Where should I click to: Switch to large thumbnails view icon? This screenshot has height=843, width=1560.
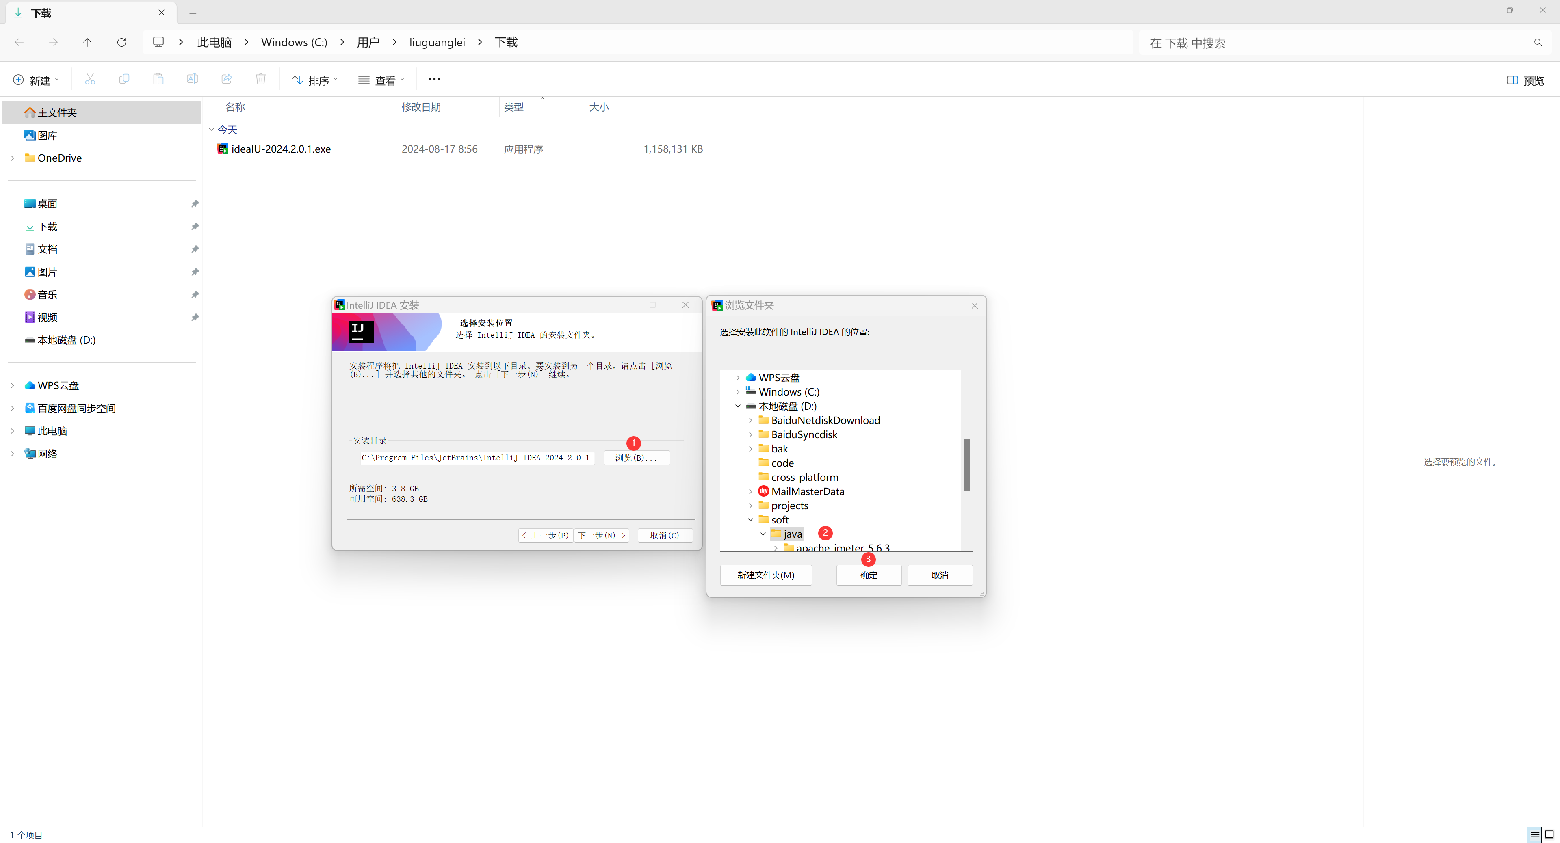1549,834
